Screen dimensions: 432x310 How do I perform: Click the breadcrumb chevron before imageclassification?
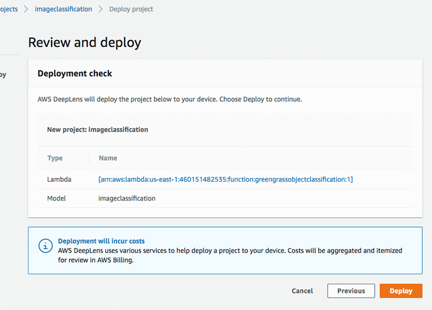(26, 9)
